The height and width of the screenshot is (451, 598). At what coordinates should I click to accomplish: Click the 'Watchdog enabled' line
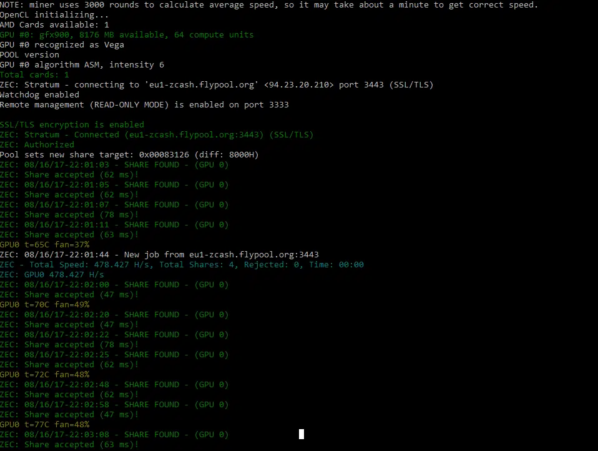click(40, 94)
